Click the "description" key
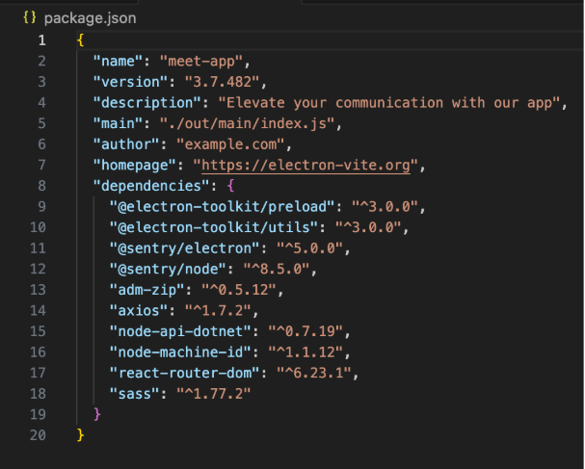This screenshot has height=469, width=585. 147,103
